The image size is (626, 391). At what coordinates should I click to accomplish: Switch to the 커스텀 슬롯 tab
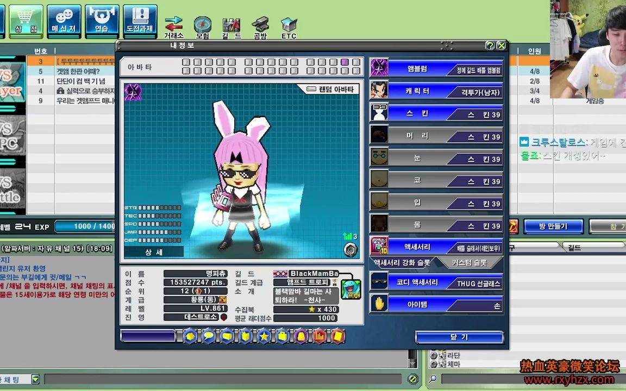[469, 262]
